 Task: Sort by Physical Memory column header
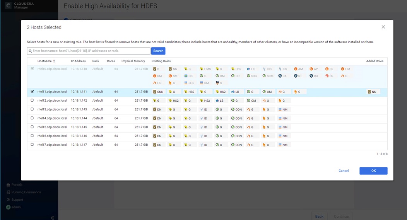pos(133,61)
